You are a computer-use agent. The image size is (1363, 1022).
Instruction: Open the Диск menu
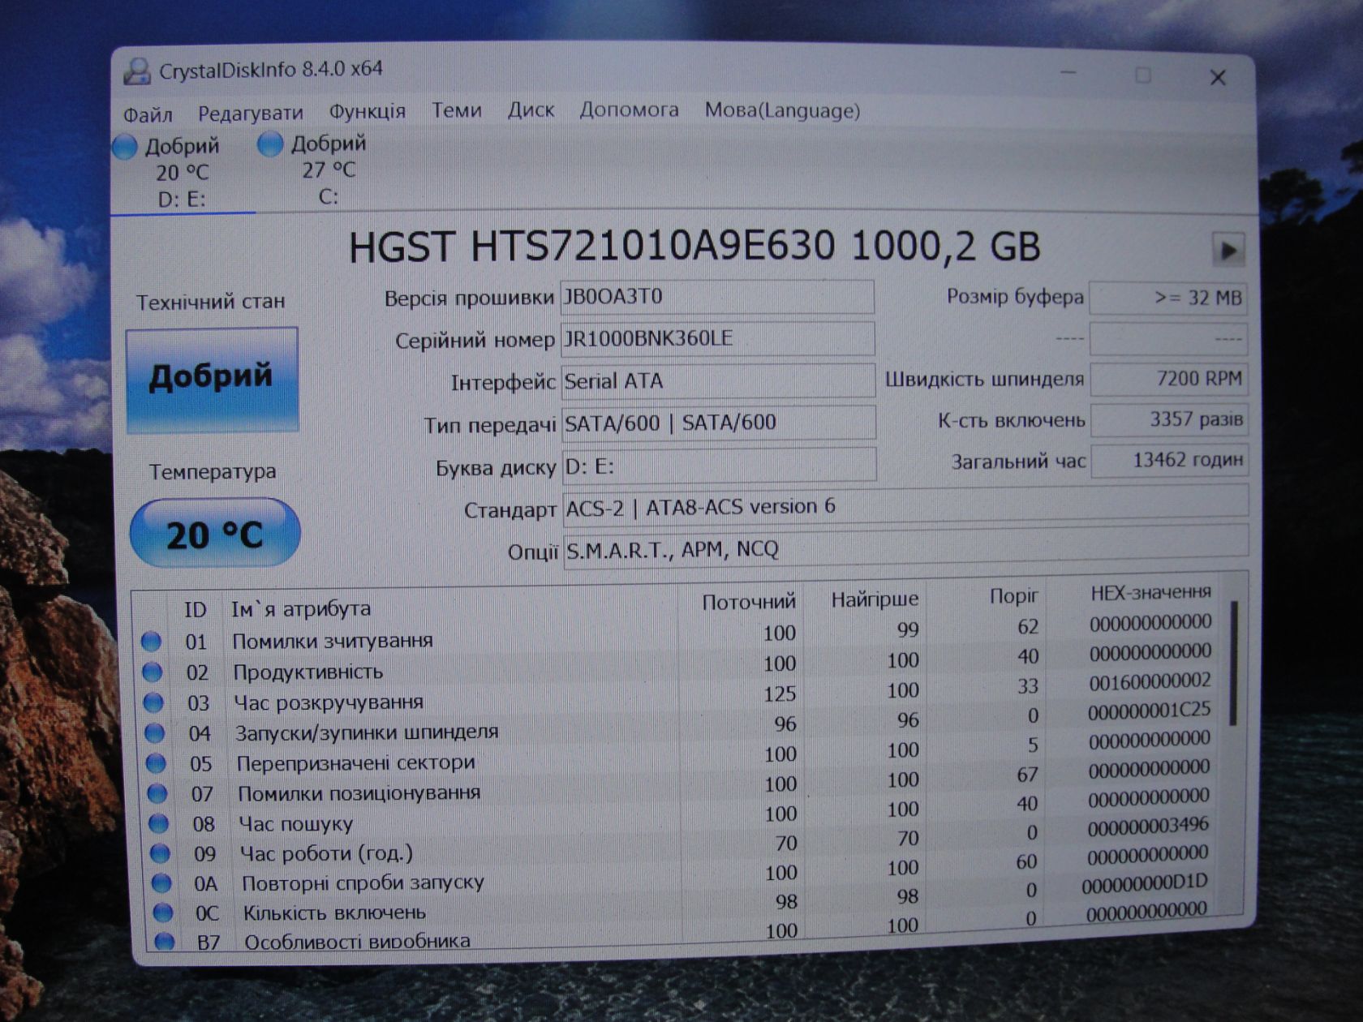click(x=531, y=109)
